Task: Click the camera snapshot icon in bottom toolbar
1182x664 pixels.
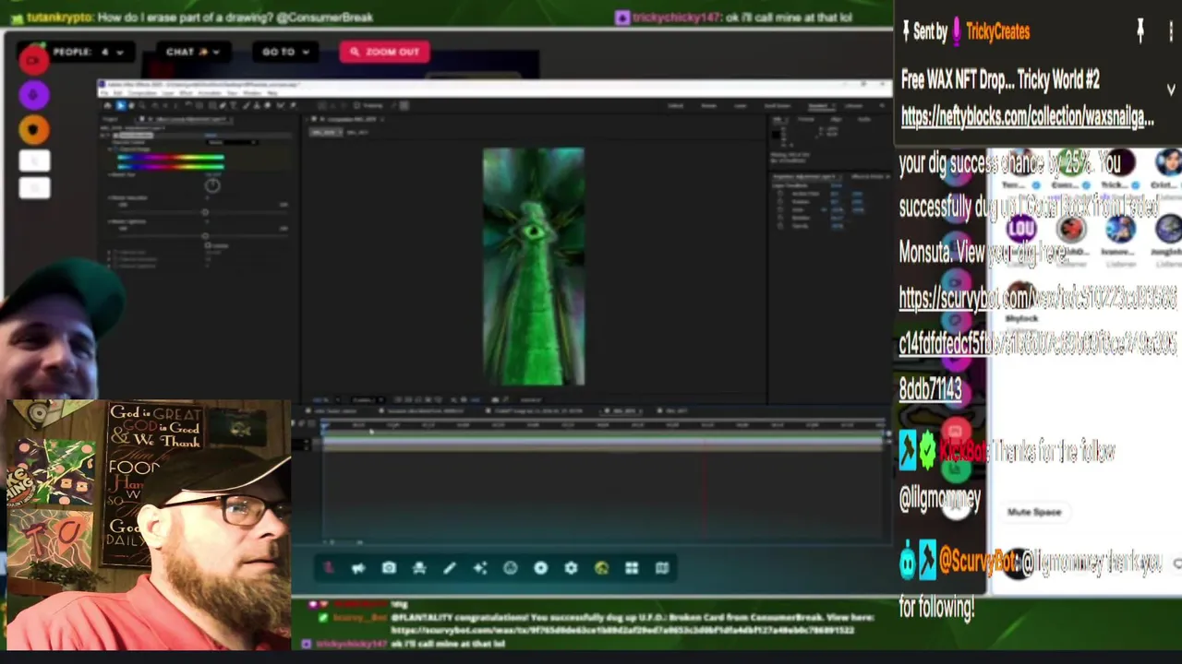Action: [x=389, y=568]
